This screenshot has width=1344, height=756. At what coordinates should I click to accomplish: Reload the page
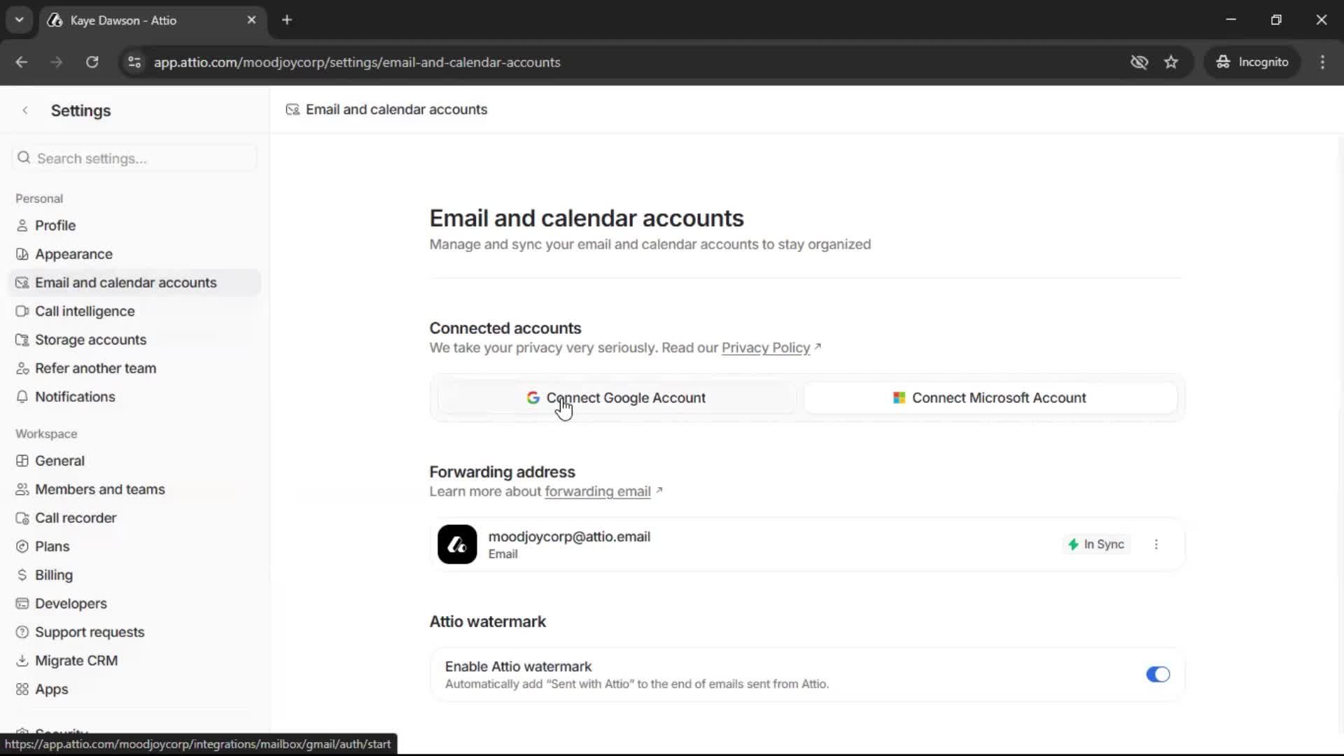[x=92, y=62]
